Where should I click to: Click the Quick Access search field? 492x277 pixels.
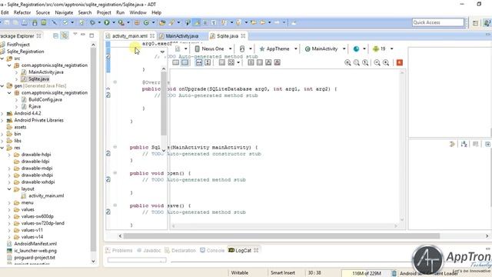(x=438, y=22)
